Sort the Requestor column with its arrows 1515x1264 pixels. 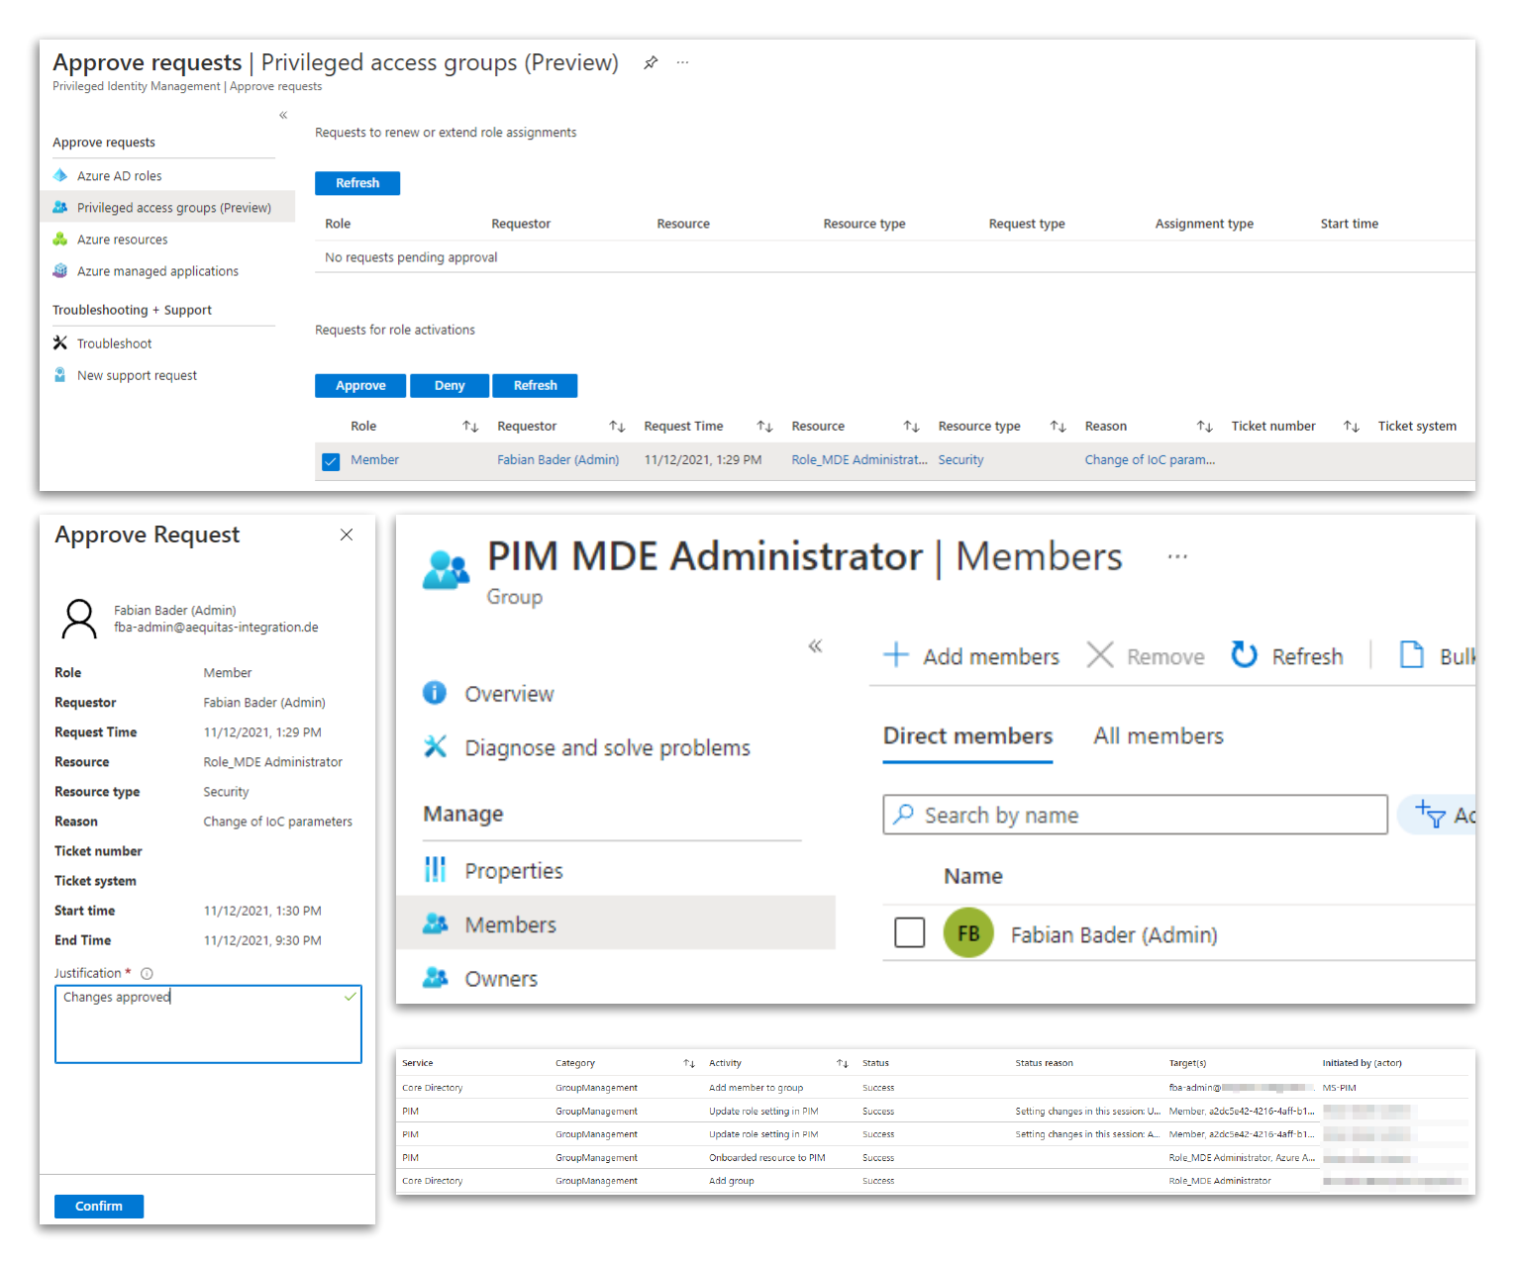[x=617, y=426]
